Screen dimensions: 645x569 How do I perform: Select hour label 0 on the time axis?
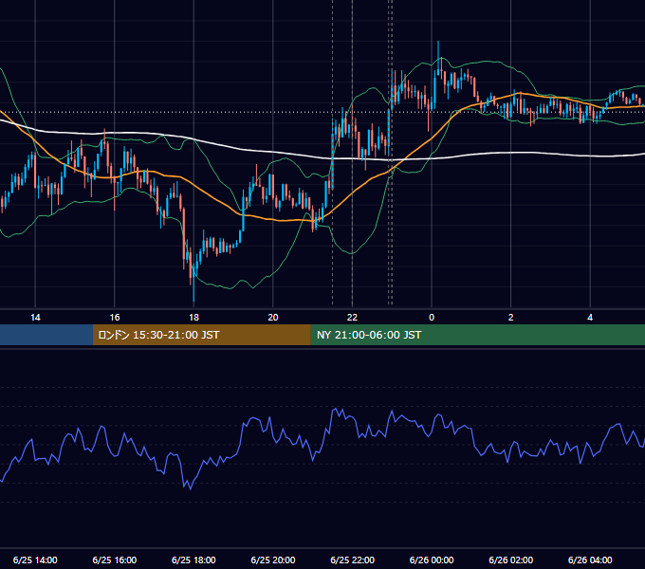[432, 318]
